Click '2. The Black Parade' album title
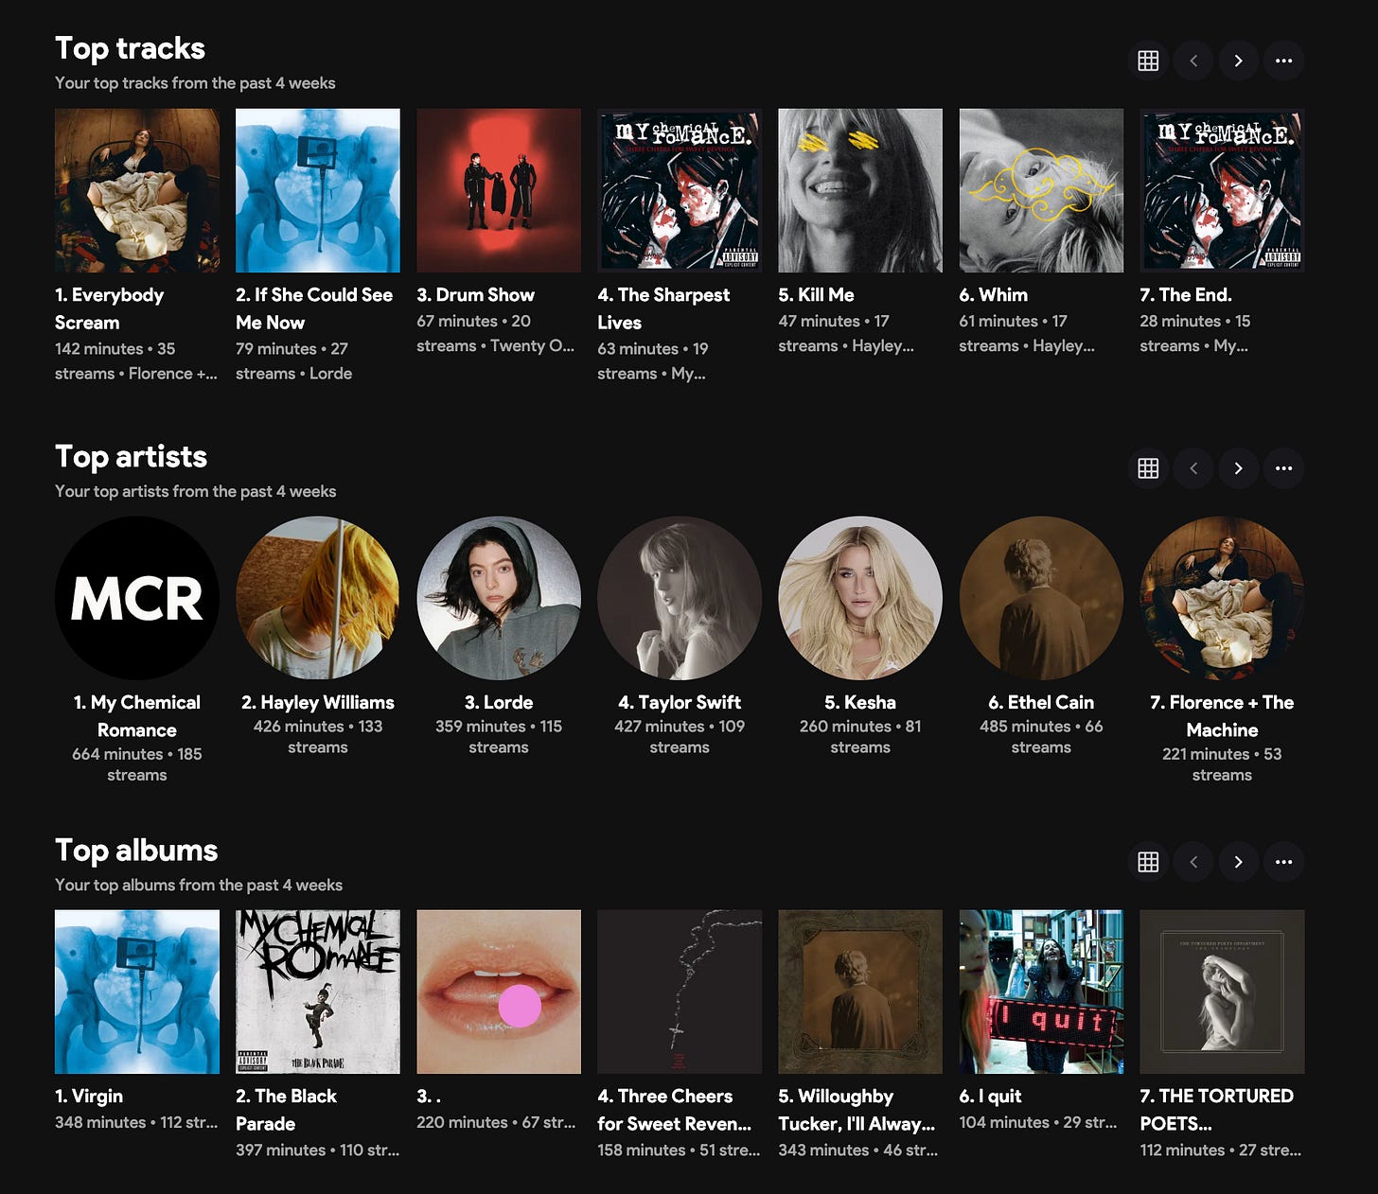 point(286,1110)
